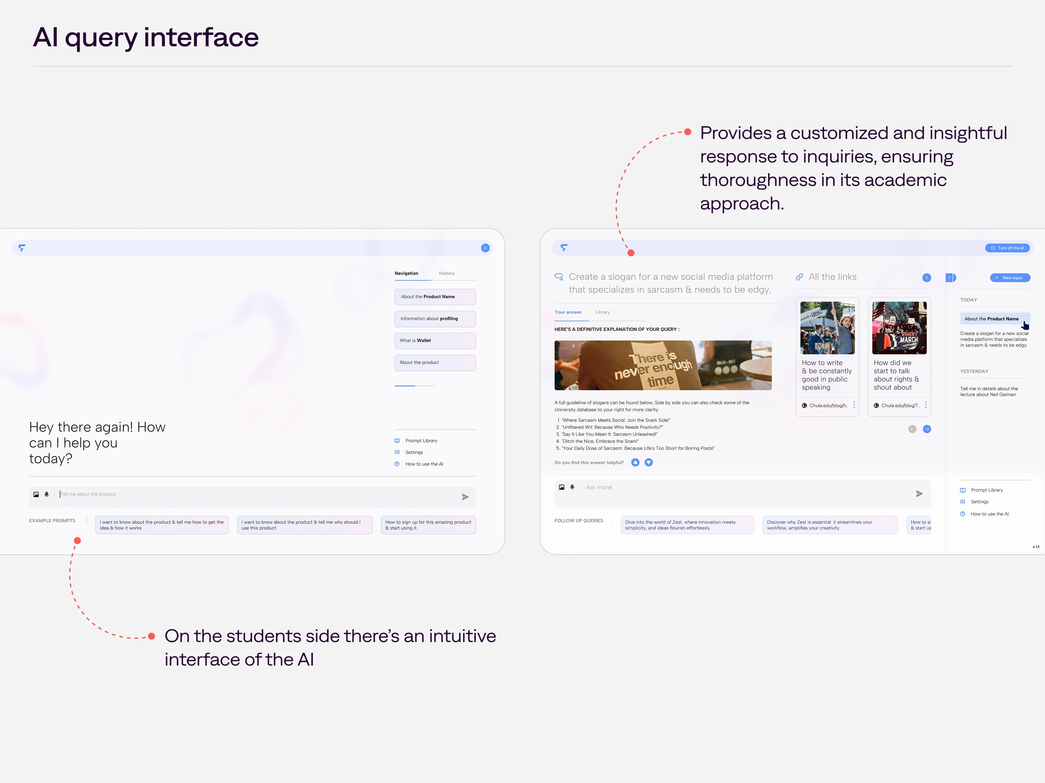Open kebab menu on rights article card
This screenshot has width=1045, height=783.
coord(925,406)
